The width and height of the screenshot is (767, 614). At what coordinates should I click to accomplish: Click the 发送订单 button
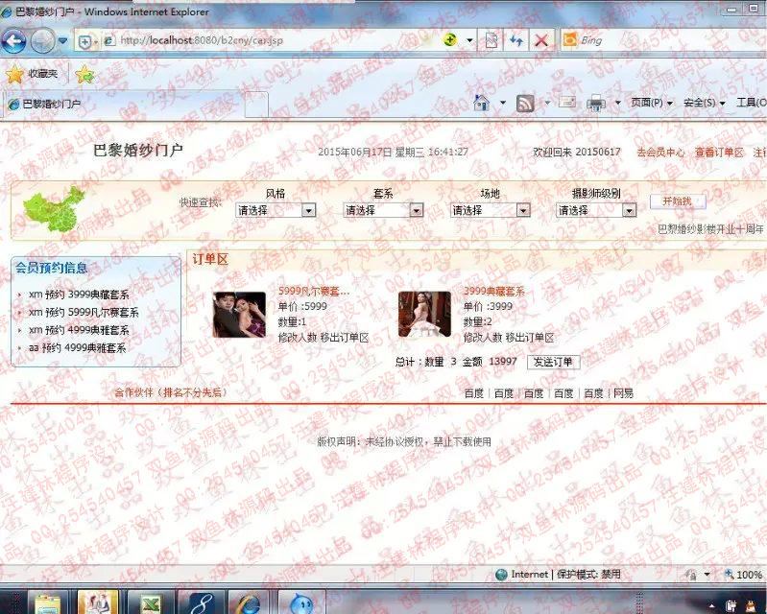tap(553, 362)
